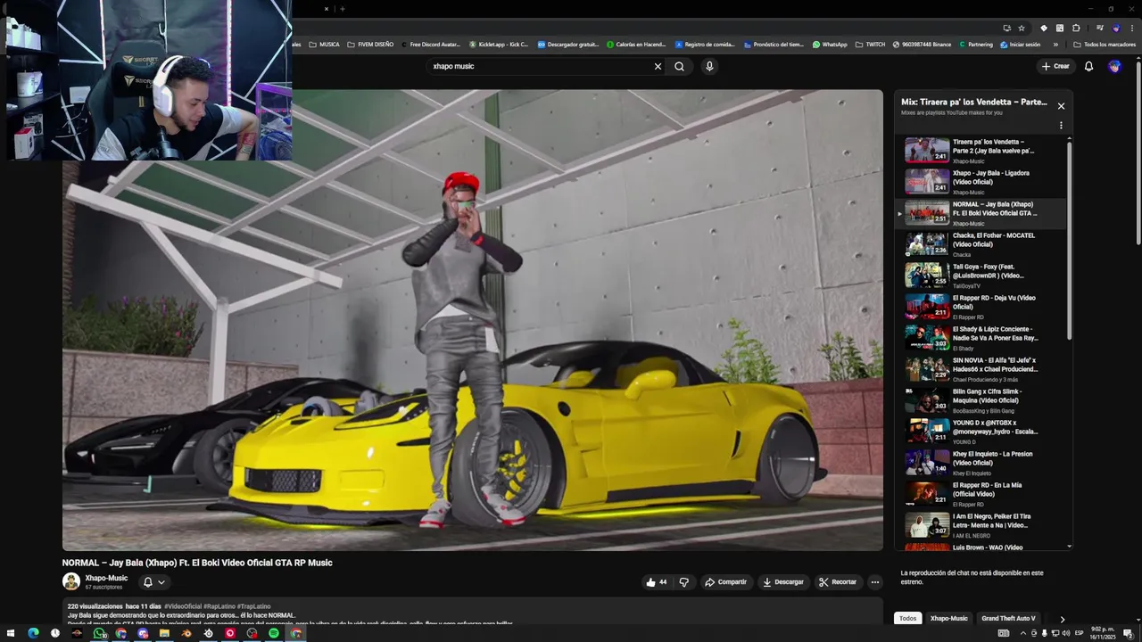
Task: Click the Descargar button
Action: point(783,582)
